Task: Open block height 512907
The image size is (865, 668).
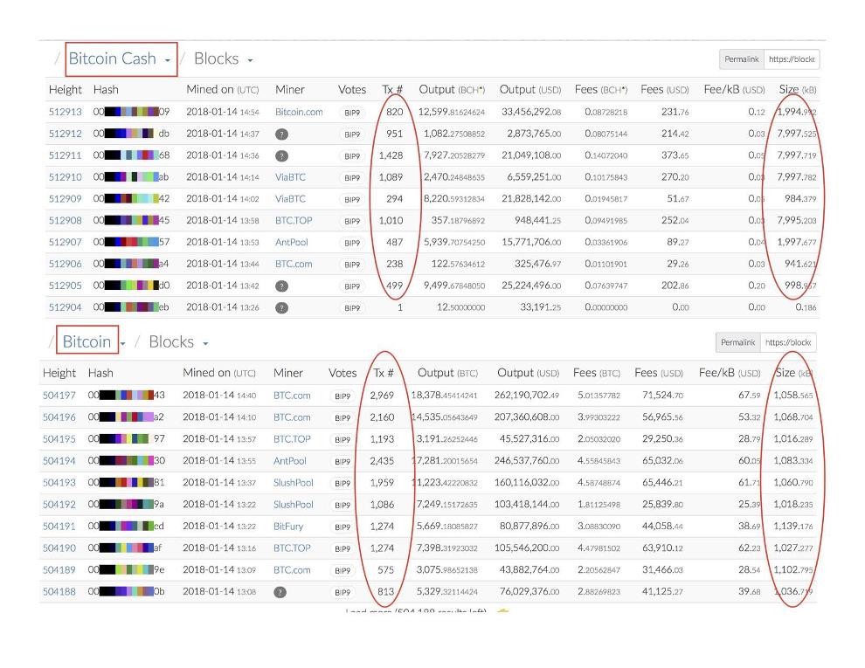Action: coord(66,242)
